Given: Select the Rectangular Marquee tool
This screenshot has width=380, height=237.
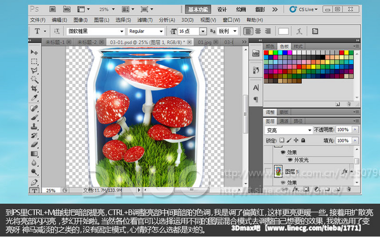Looking at the screenshot, I should (x=34, y=61).
